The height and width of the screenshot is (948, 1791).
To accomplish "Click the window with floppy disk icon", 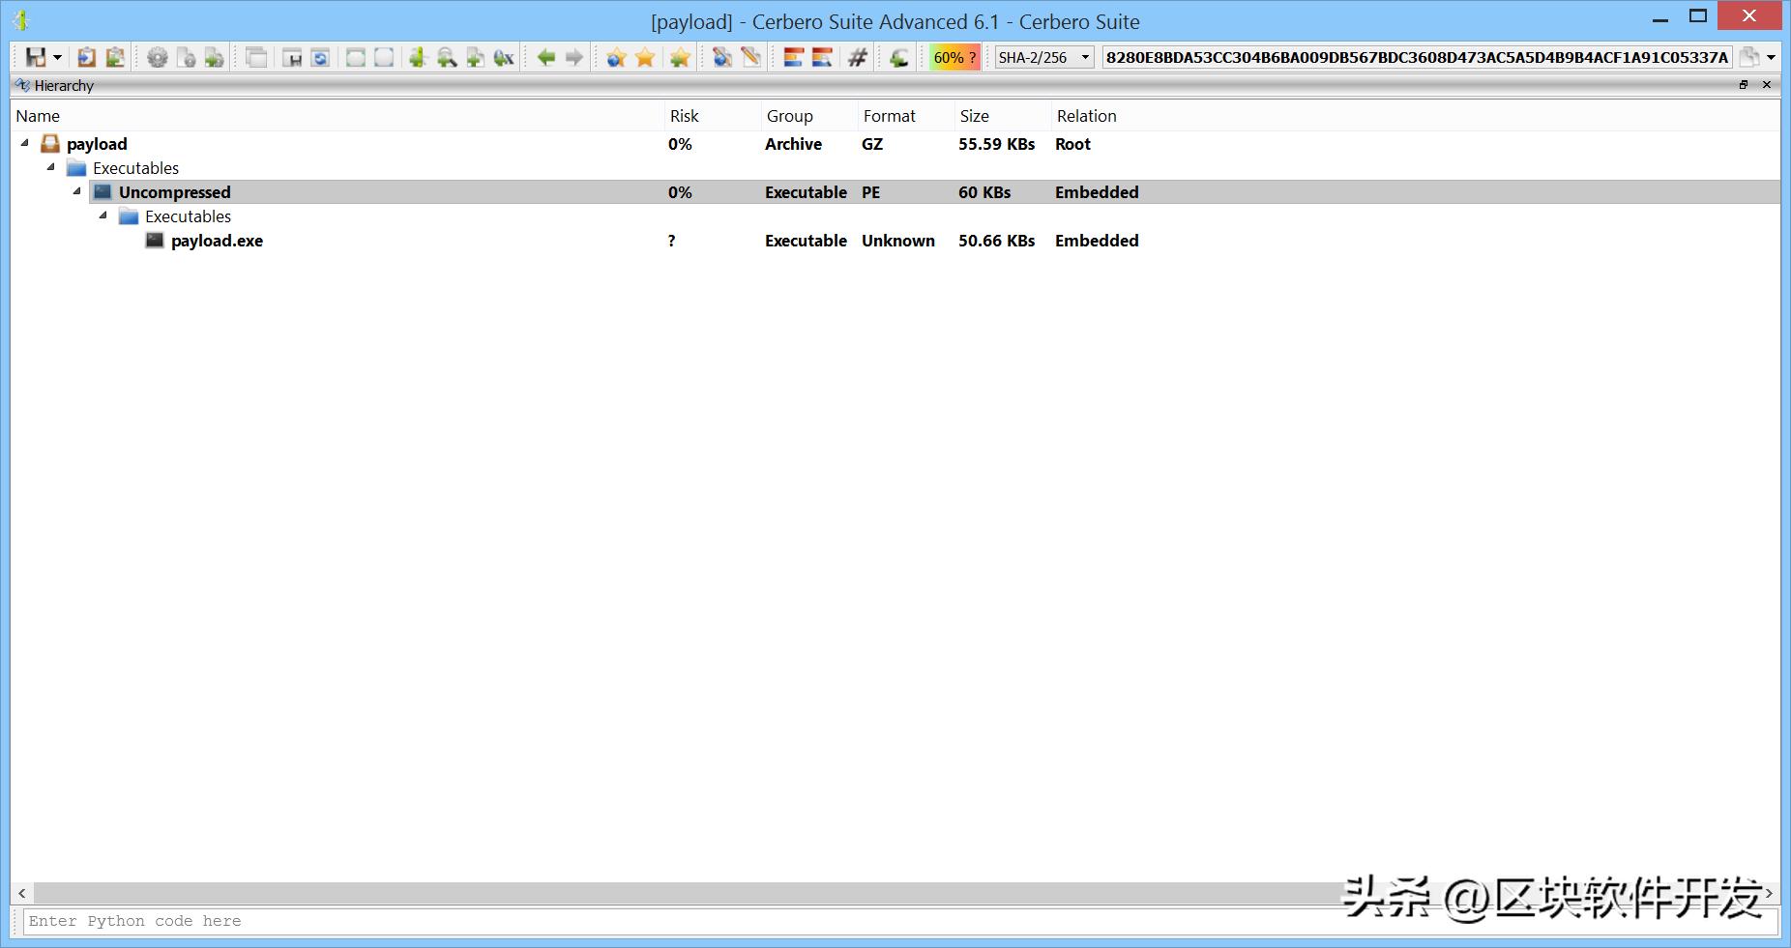I will (292, 58).
